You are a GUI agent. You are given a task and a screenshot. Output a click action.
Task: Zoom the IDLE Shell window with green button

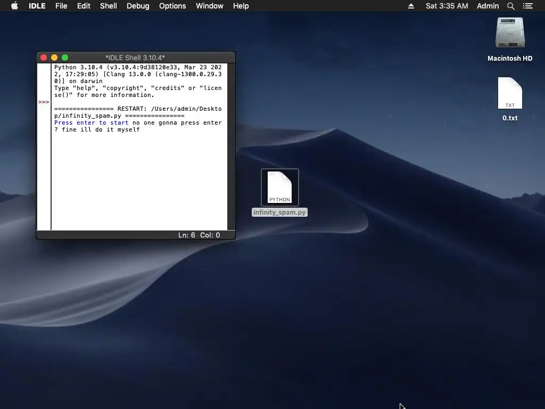pyautogui.click(x=65, y=58)
